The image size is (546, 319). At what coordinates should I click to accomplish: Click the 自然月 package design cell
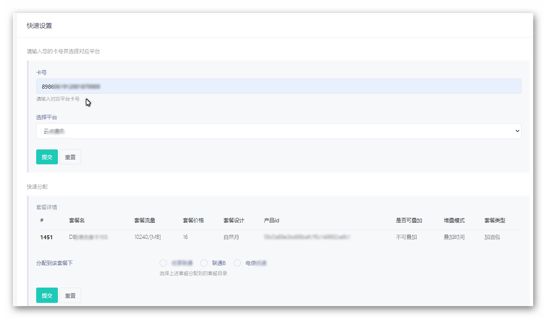231,237
